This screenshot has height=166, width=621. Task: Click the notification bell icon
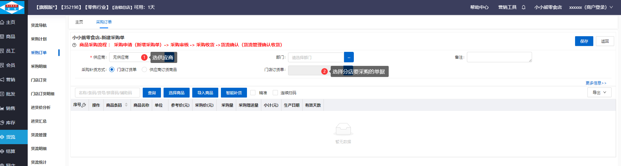(x=523, y=7)
